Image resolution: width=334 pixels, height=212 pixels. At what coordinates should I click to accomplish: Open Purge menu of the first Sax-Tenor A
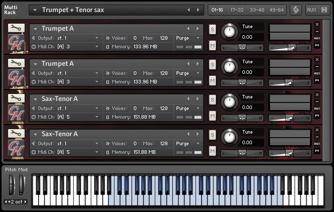[198, 108]
